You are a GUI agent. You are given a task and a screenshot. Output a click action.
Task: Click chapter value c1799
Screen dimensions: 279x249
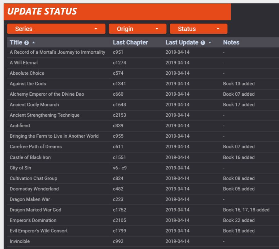(x=119, y=231)
